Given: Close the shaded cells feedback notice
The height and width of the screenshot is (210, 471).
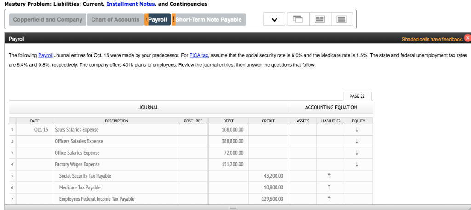Looking at the screenshot, I should (467, 38).
